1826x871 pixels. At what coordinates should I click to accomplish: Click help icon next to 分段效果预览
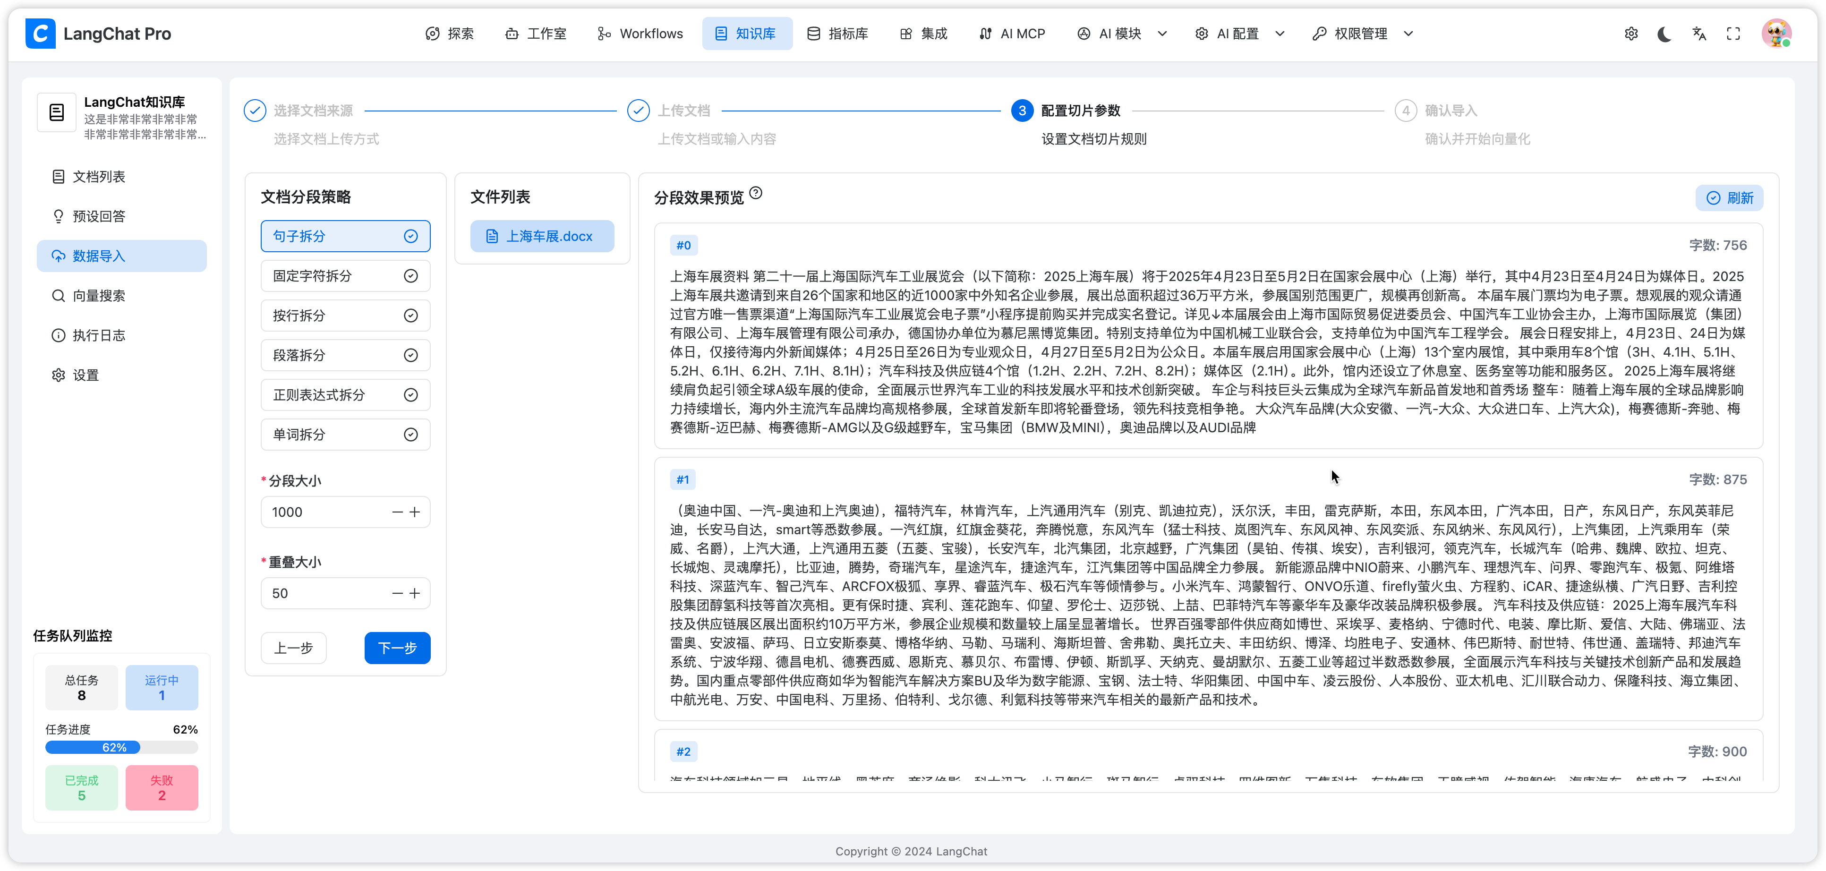[x=756, y=193]
